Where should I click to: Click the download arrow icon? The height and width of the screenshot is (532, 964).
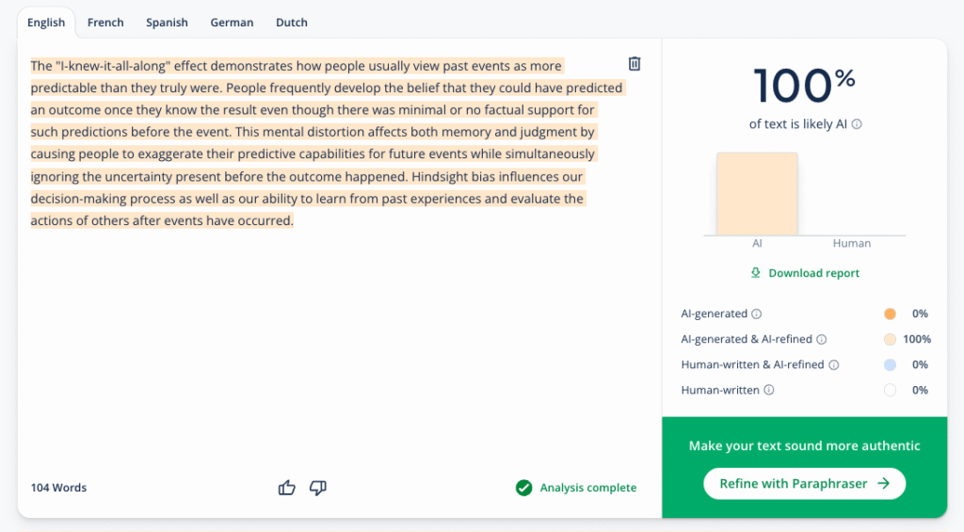coord(755,273)
